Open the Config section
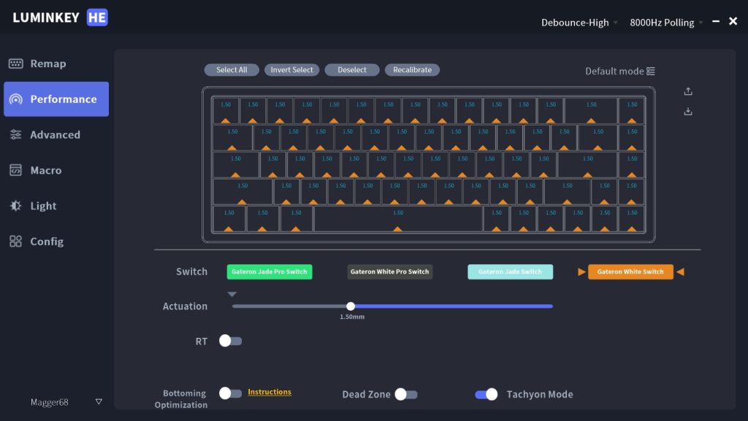748x421 pixels. (x=56, y=242)
